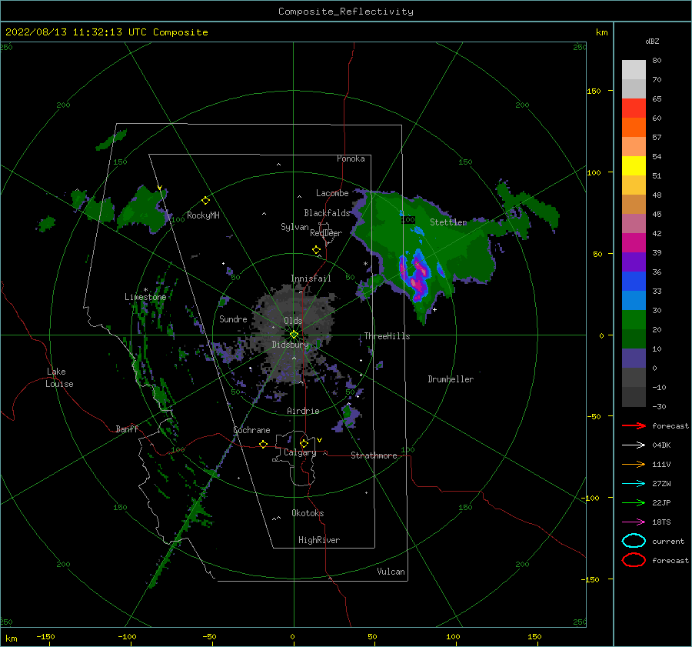Click the Ponoka city label
The height and width of the screenshot is (647, 692).
pos(351,158)
